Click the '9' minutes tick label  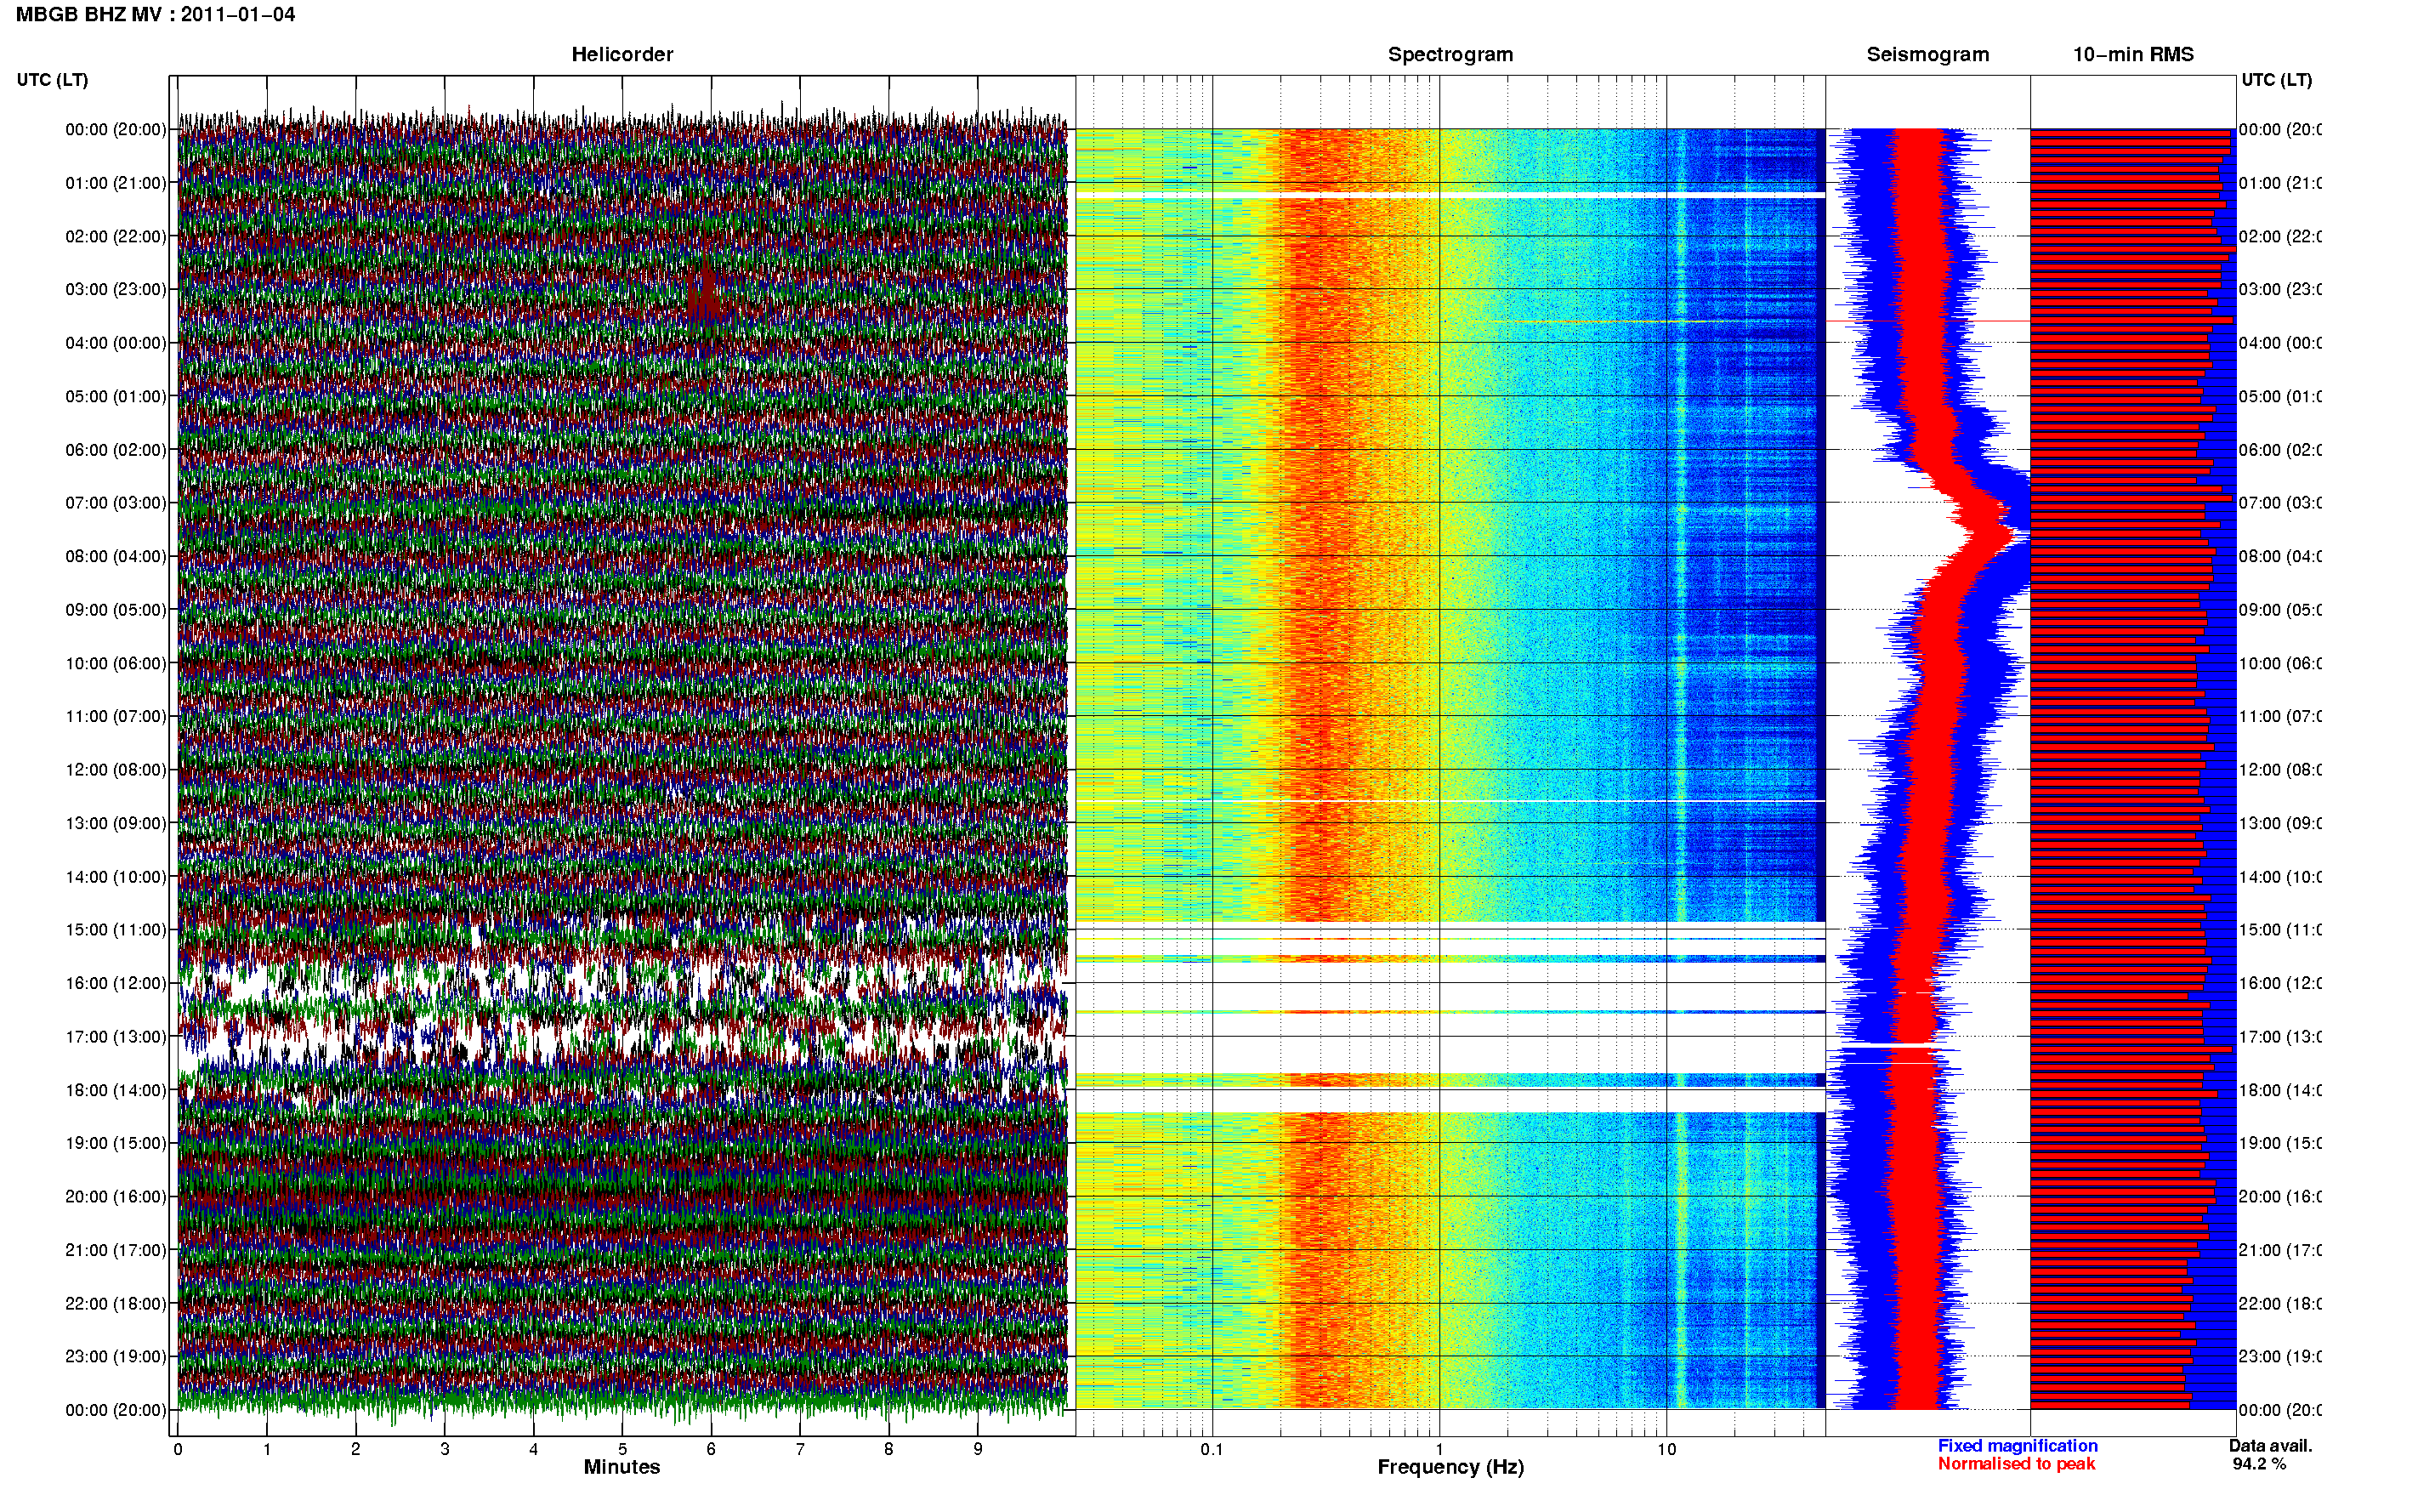(978, 1450)
